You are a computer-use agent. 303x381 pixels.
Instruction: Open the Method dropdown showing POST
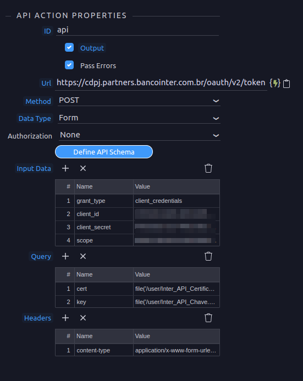coord(139,101)
